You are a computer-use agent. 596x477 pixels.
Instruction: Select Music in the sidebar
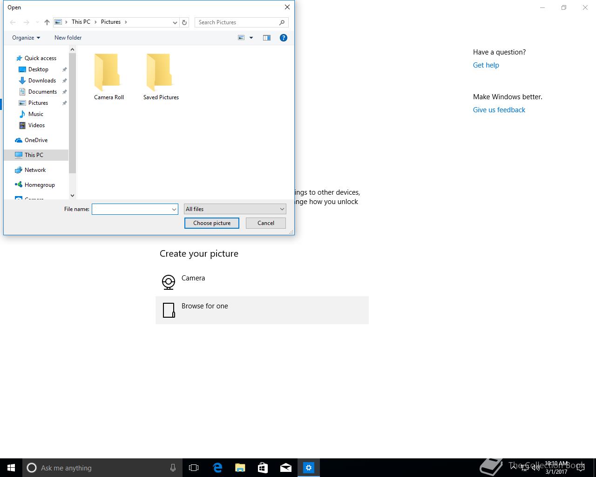click(35, 114)
